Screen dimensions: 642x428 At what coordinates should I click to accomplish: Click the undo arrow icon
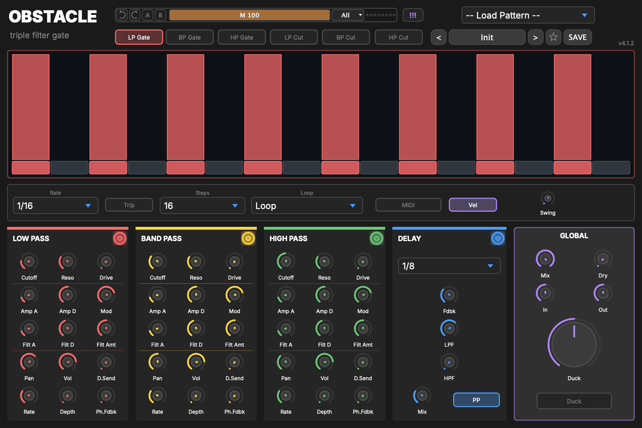coord(122,15)
